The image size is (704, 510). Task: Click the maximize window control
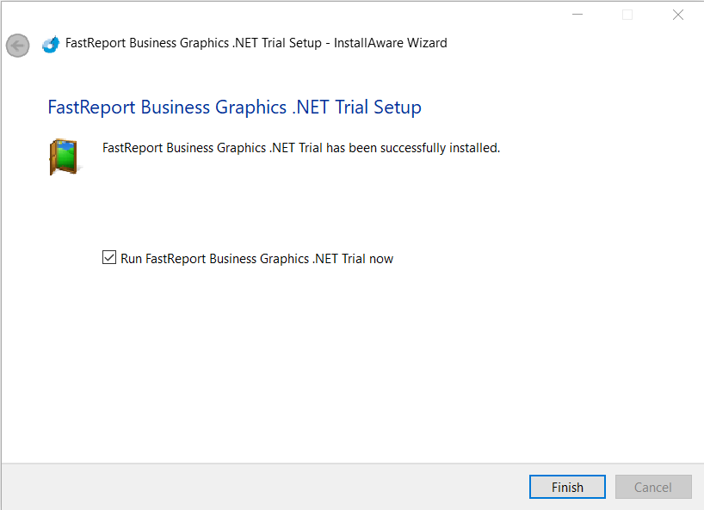[627, 14]
